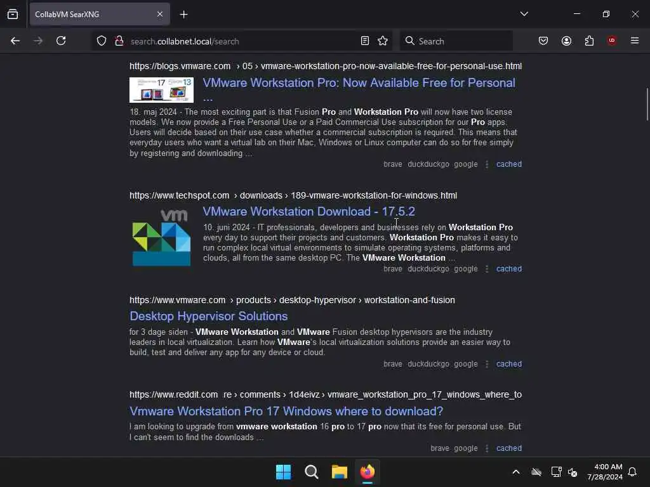Open File Explorer from taskbar
This screenshot has width=650, height=487.
340,472
